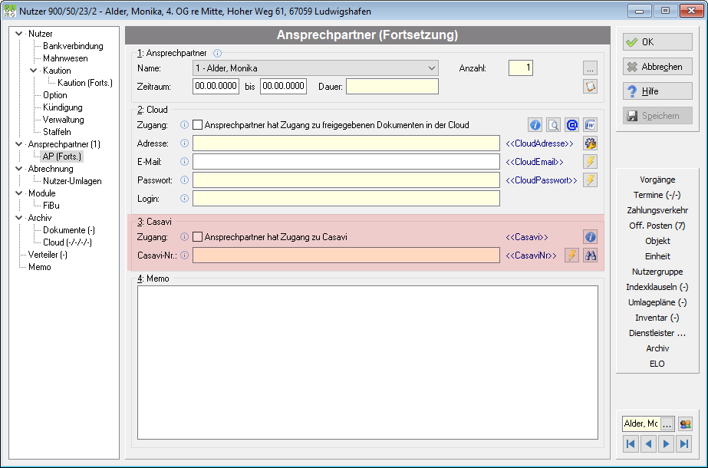708x468 pixels.
Task: Click the Abbrechen button
Action: coord(657,67)
